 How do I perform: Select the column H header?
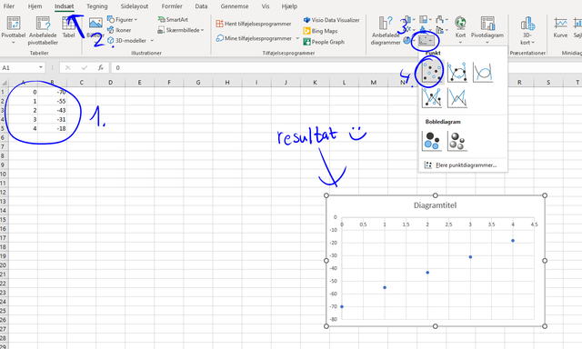(226, 83)
